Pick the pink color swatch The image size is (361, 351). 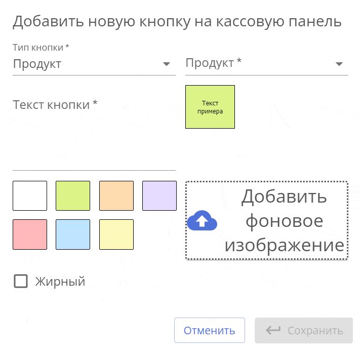tap(30, 234)
